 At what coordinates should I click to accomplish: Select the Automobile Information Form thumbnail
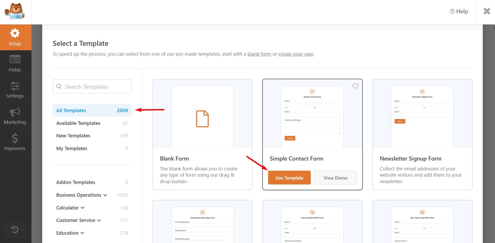[202, 222]
